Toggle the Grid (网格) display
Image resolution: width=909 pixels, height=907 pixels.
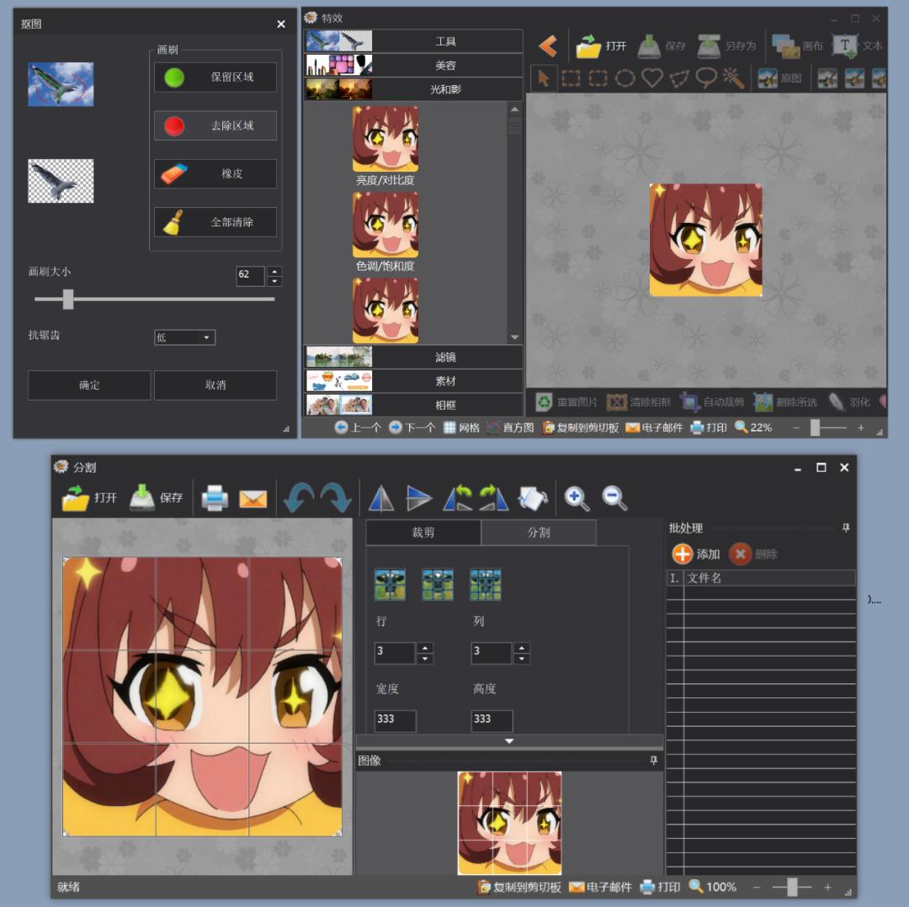(x=461, y=427)
